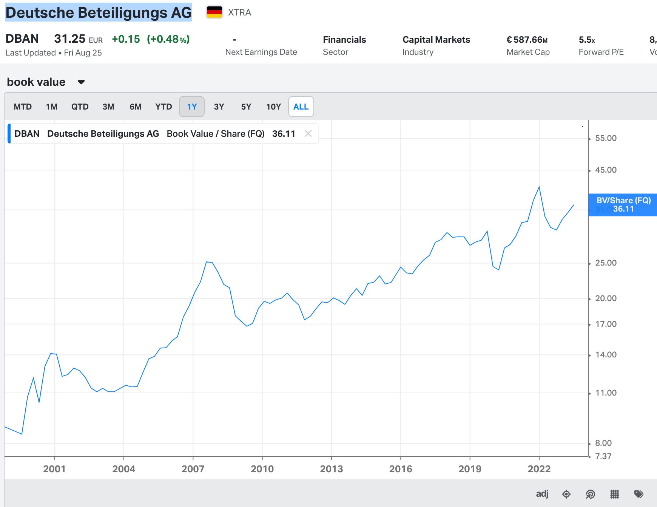
Task: Click the Forward P/E label
Action: pyautogui.click(x=601, y=52)
